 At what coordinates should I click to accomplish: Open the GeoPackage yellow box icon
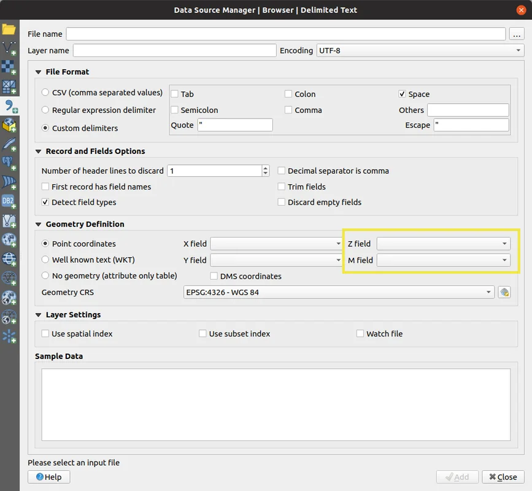9,125
